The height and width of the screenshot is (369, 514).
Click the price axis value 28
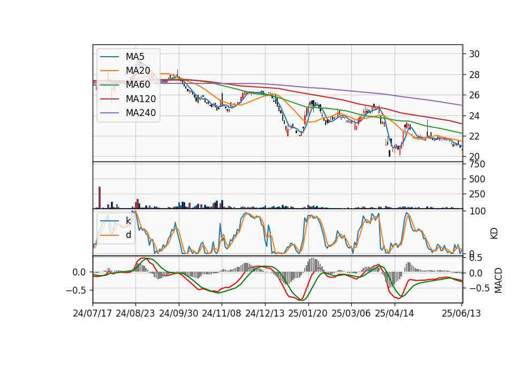(474, 75)
